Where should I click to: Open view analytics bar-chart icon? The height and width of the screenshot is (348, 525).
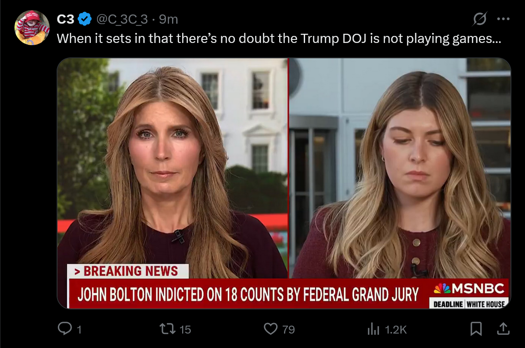[x=373, y=329]
